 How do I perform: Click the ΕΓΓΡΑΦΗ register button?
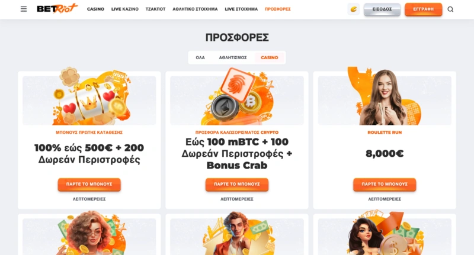tap(423, 9)
